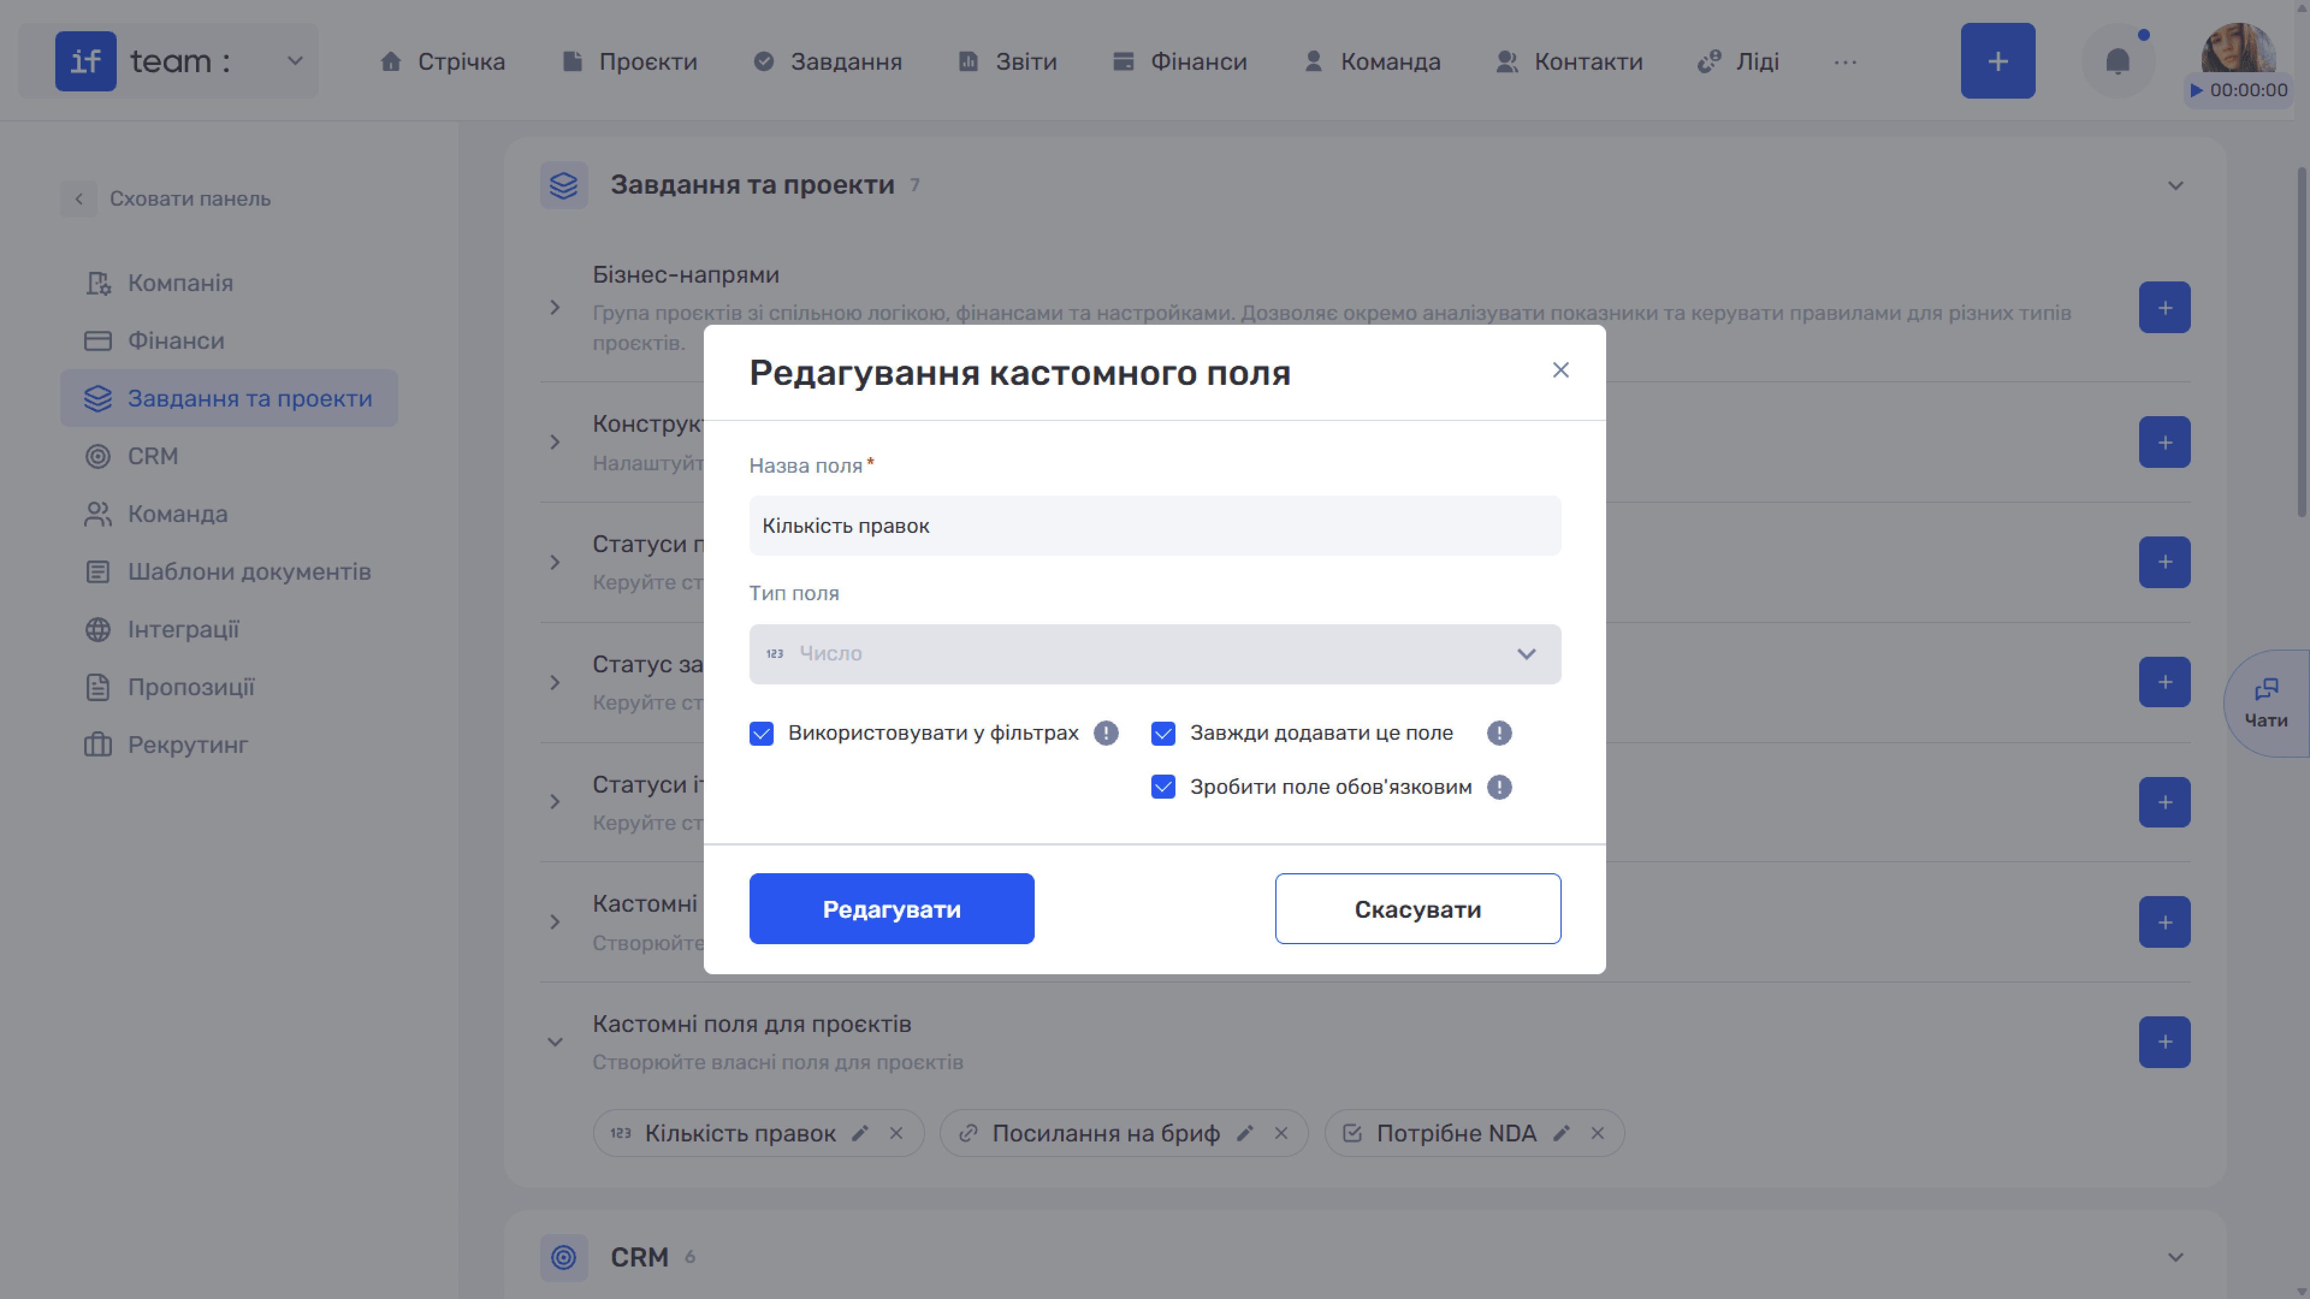Viewport: 2310px width, 1299px height.
Task: Expand the Бізнес-напрями row
Action: (x=554, y=307)
